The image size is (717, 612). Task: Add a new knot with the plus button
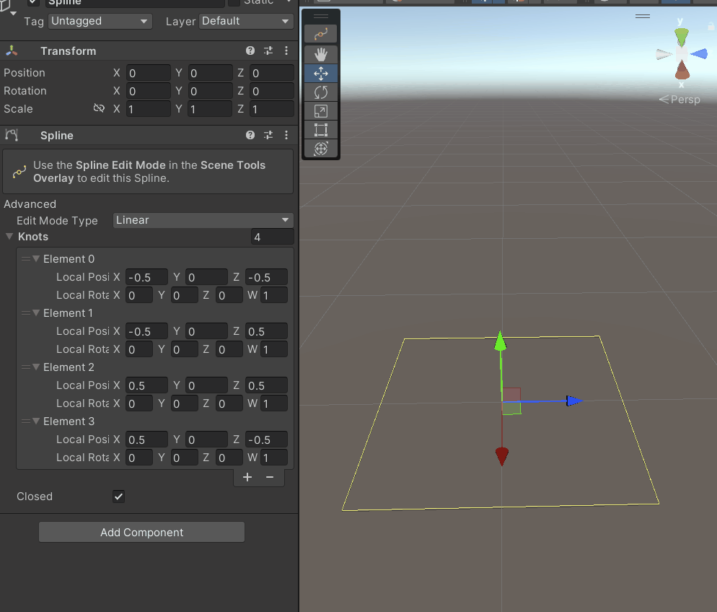click(247, 477)
